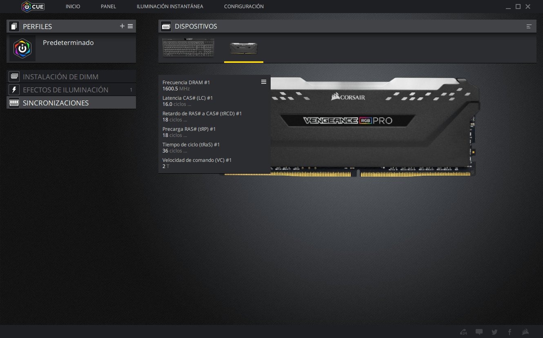The height and width of the screenshot is (338, 543).
Task: Click the Perfiles panel header icon
Action: (14, 27)
